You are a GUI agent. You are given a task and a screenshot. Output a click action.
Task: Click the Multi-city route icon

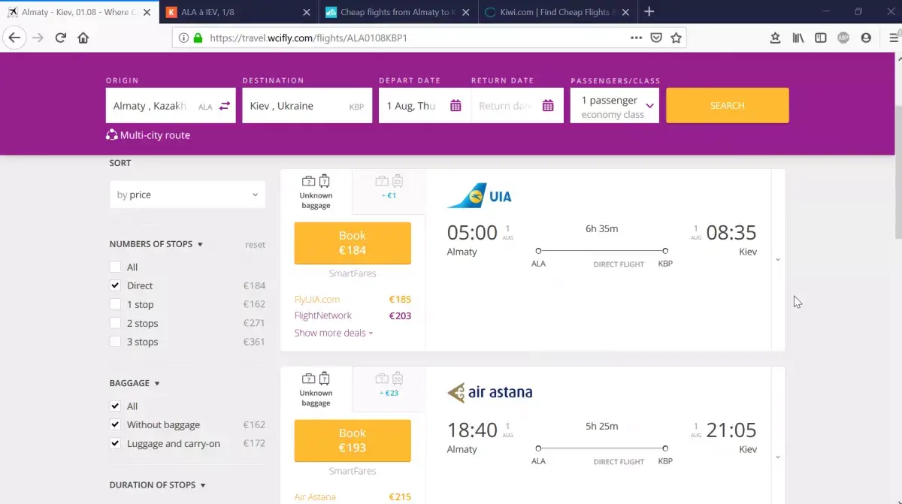(x=112, y=135)
